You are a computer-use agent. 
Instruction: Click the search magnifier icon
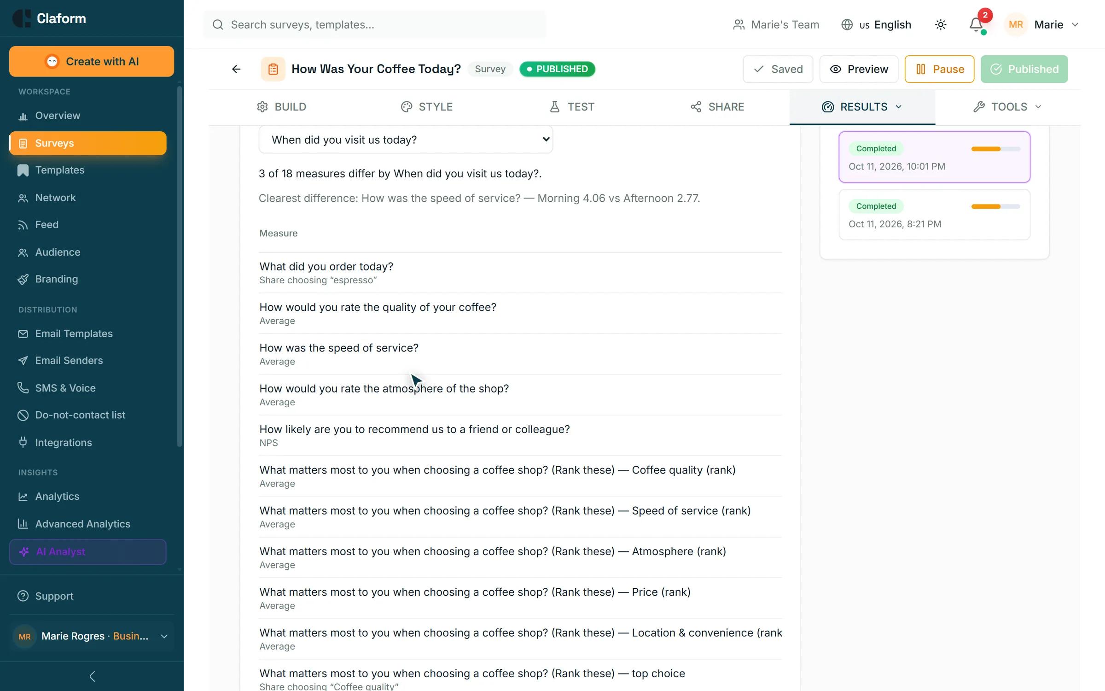(x=218, y=24)
